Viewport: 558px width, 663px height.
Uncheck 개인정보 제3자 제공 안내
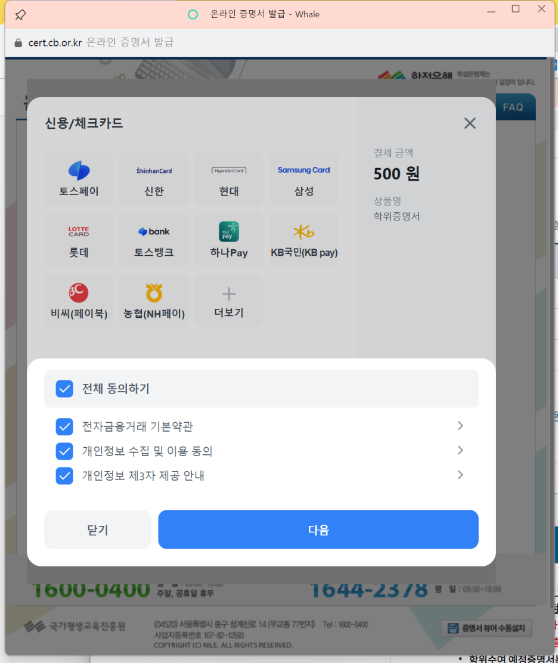coord(64,476)
